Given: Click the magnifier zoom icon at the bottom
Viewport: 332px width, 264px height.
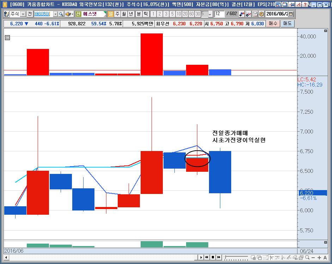Looking at the screenshot, I should pos(307,257).
